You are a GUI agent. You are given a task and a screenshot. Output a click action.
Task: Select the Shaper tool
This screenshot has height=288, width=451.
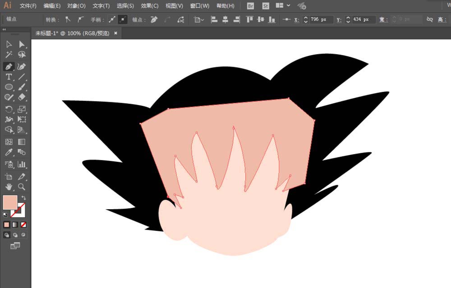(x=9, y=97)
